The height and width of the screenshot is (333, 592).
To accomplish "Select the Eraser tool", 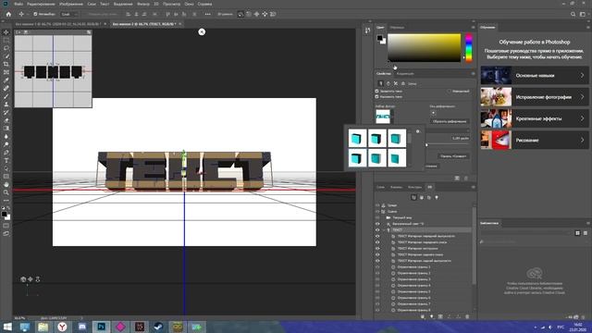I will coord(6,120).
